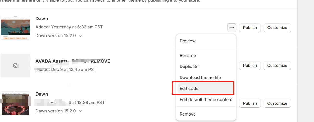Customize the bottom Dawn theme
The width and height of the screenshot is (314, 122).
tap(277, 103)
